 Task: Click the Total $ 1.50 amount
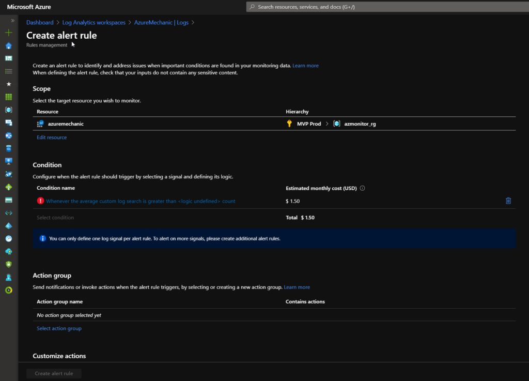(300, 218)
